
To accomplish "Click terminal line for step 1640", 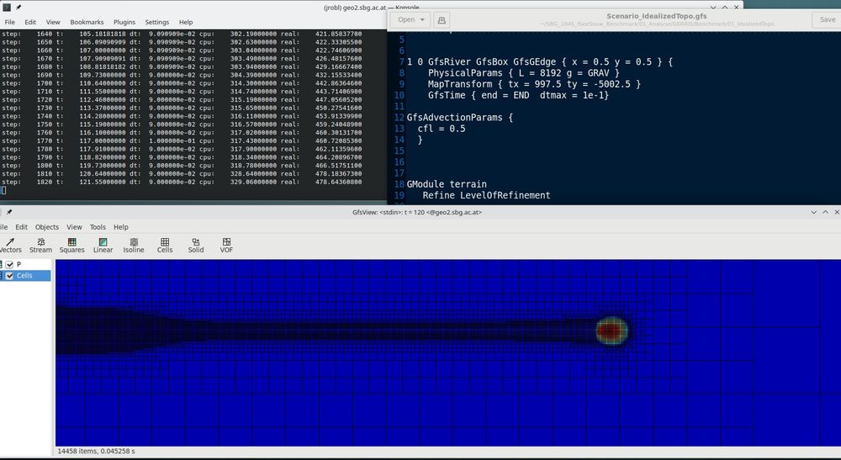I will coord(182,34).
